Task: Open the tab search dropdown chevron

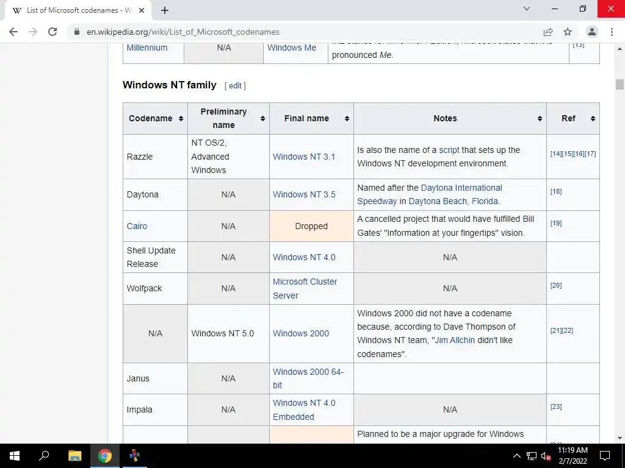Action: (527, 9)
